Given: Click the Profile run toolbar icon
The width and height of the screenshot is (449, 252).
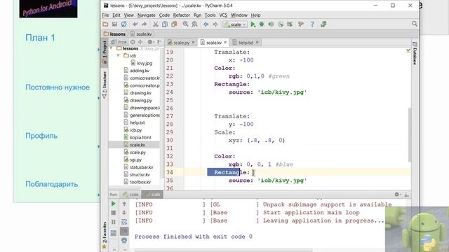Looking at the screenshot, I should point(281,24).
